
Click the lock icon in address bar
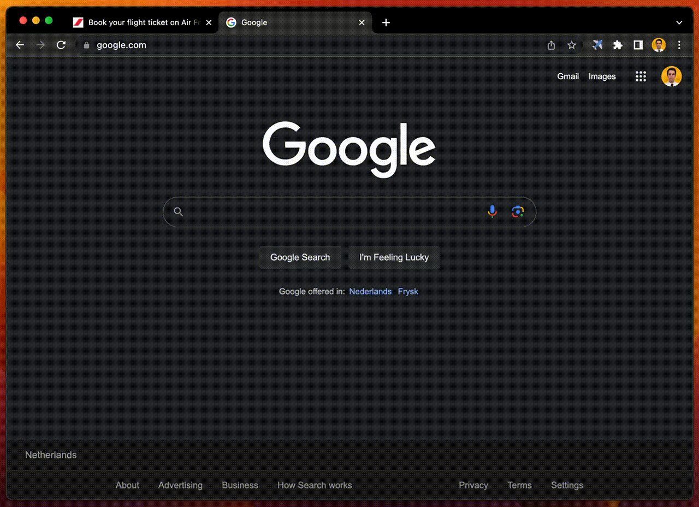(86, 45)
